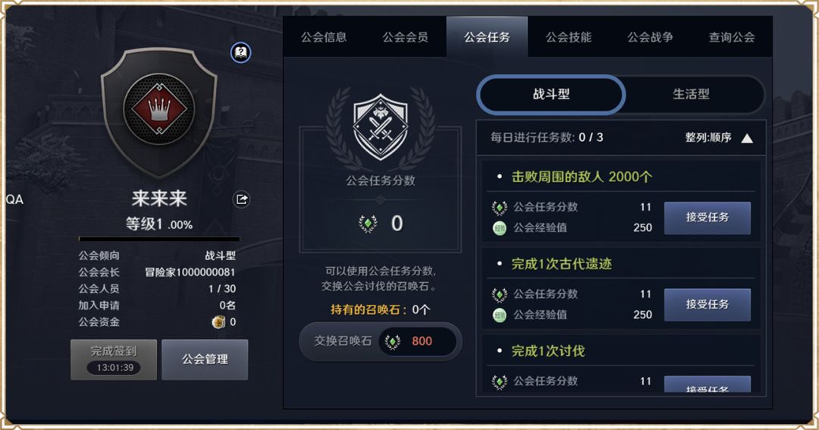Toggle the 整列:顺序 sort order arrow
Image resolution: width=819 pixels, height=430 pixels.
pyautogui.click(x=747, y=138)
